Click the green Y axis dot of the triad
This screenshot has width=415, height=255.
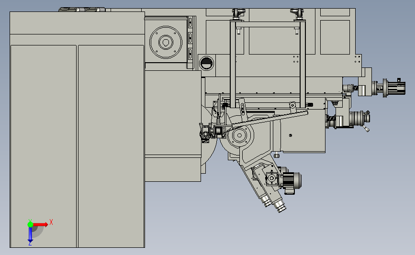click(x=30, y=224)
